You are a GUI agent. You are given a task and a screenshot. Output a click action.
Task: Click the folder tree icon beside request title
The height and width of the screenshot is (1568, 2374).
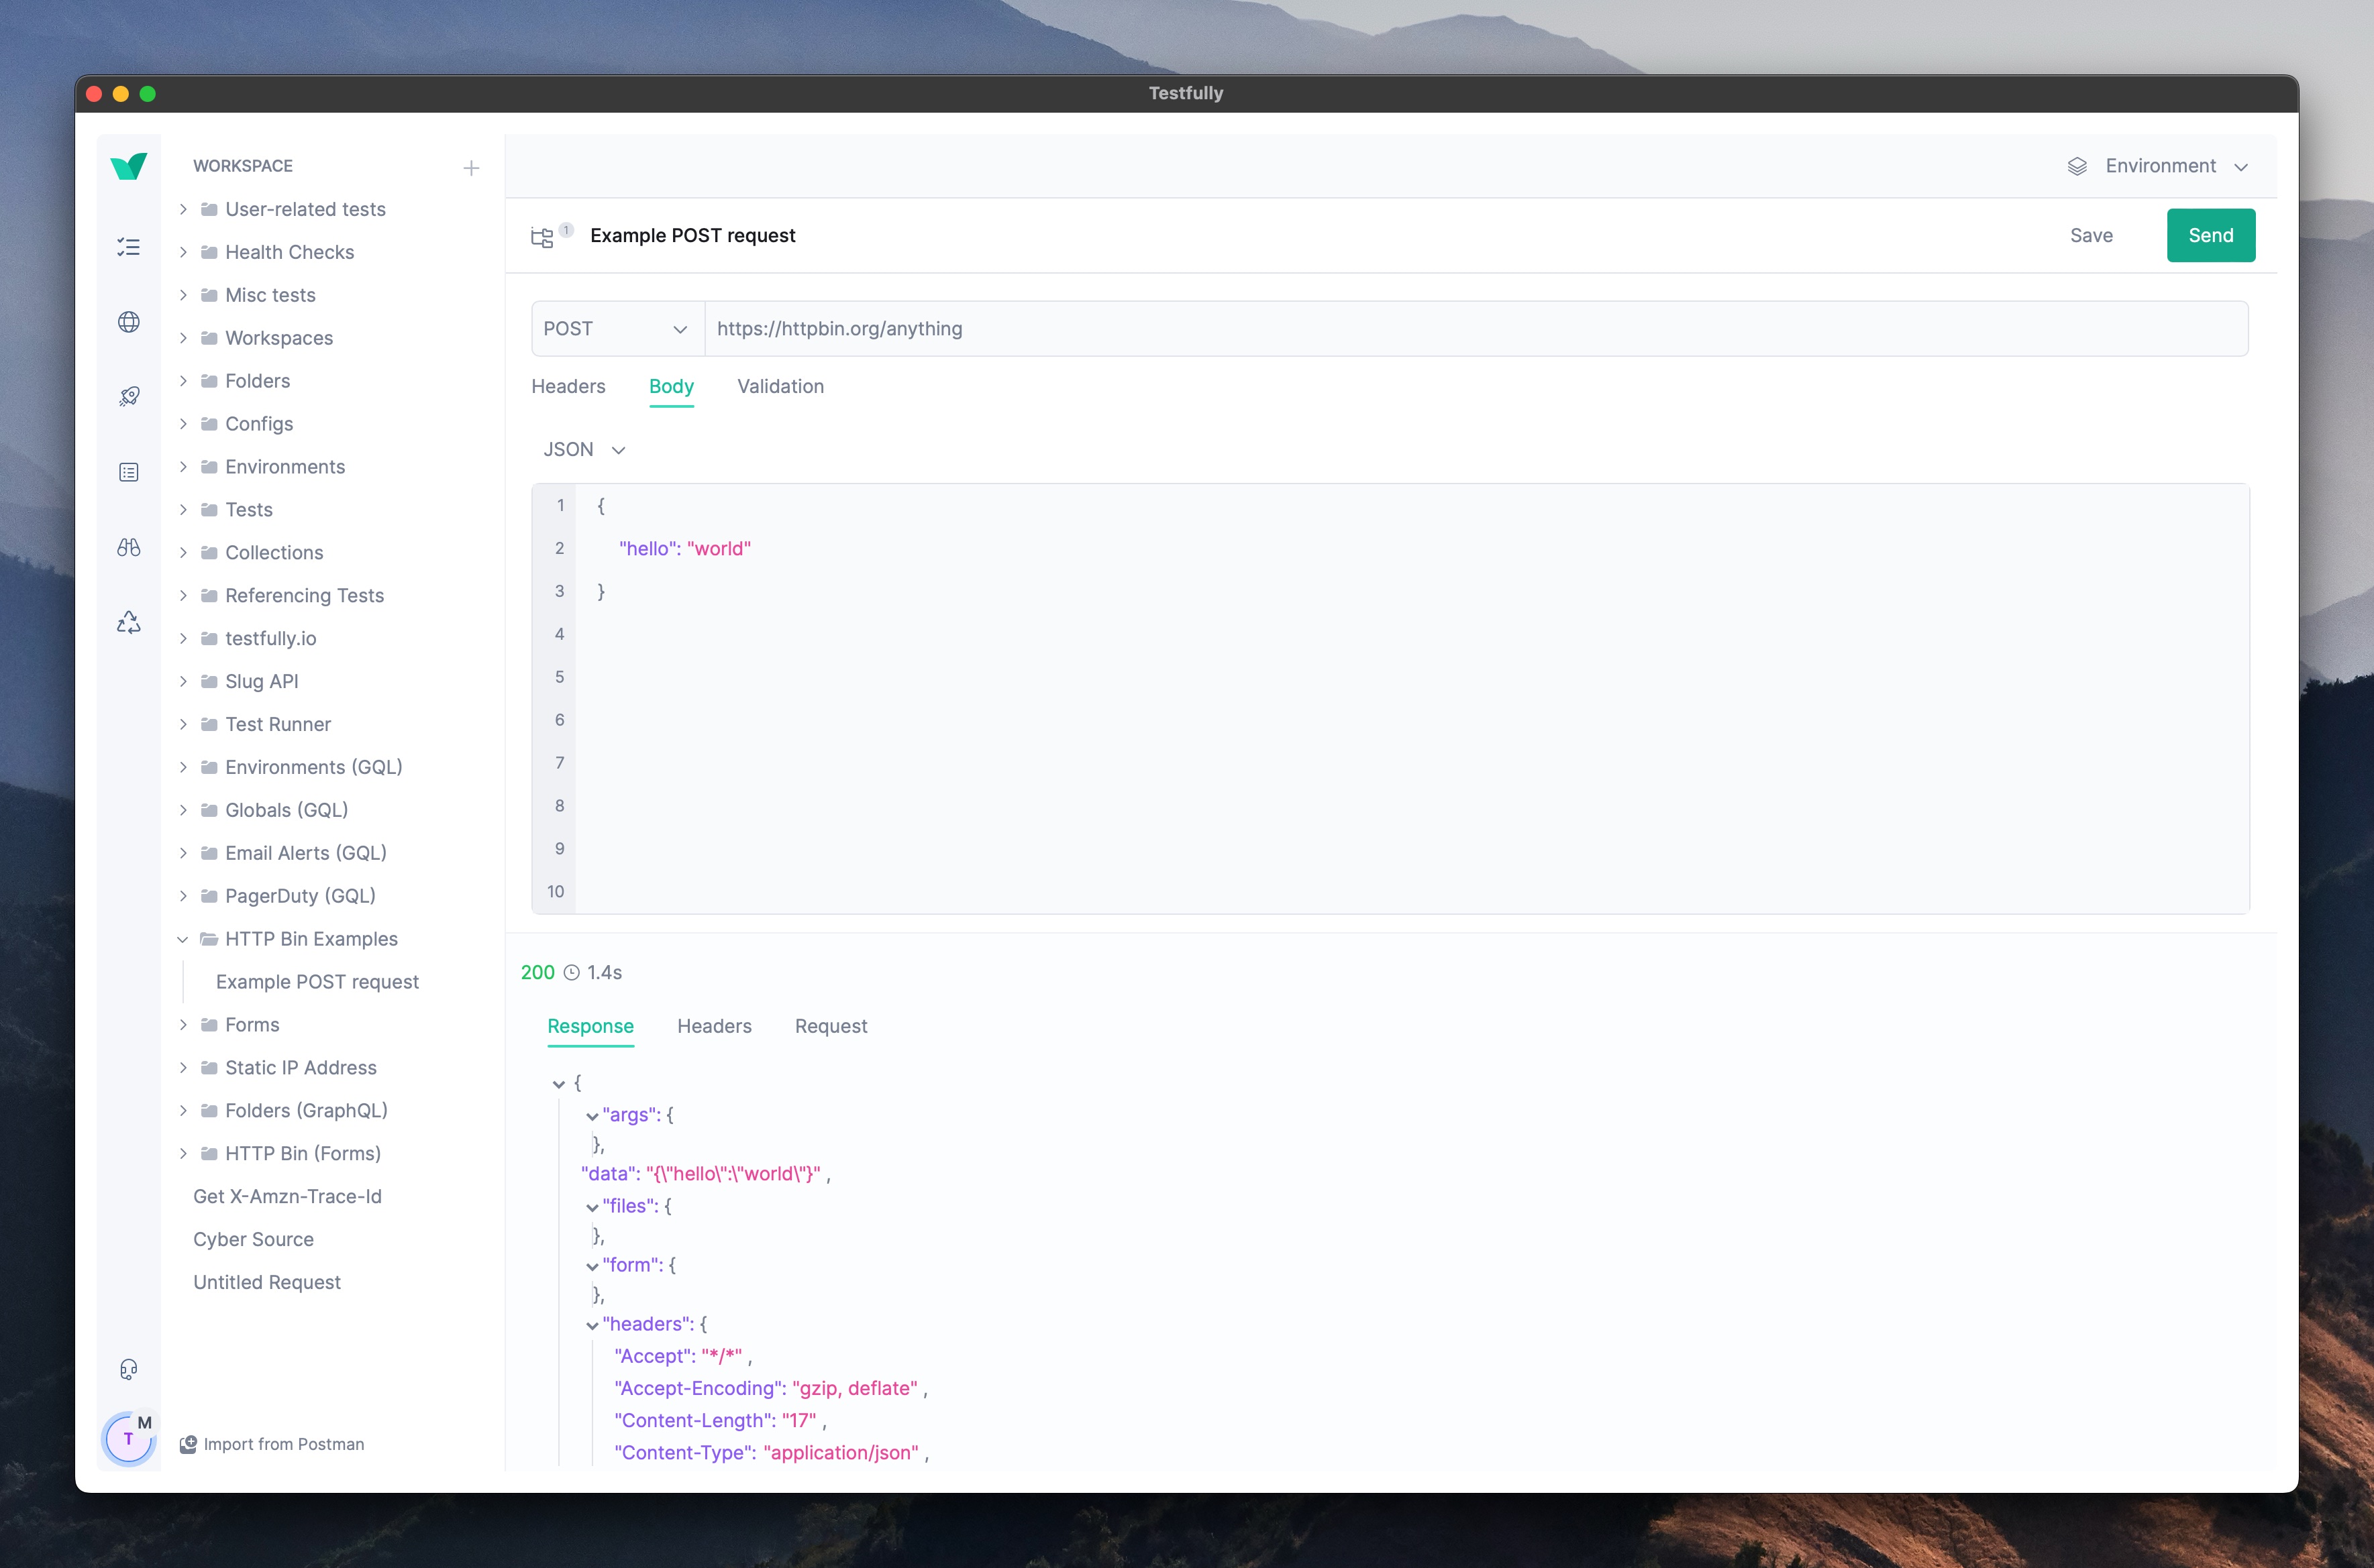(542, 237)
